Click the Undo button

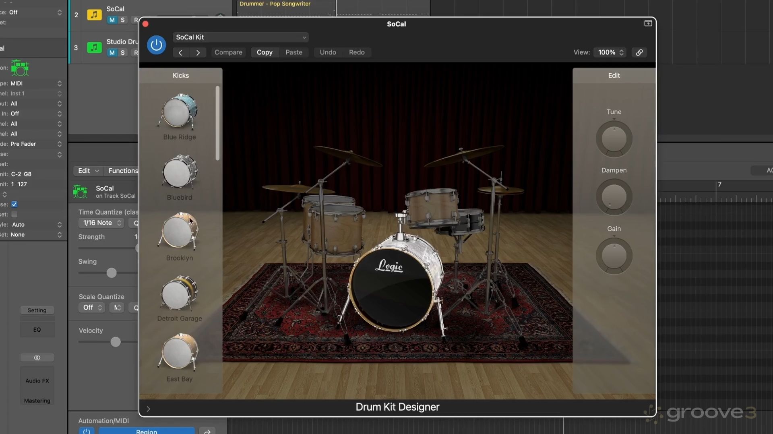pos(328,52)
